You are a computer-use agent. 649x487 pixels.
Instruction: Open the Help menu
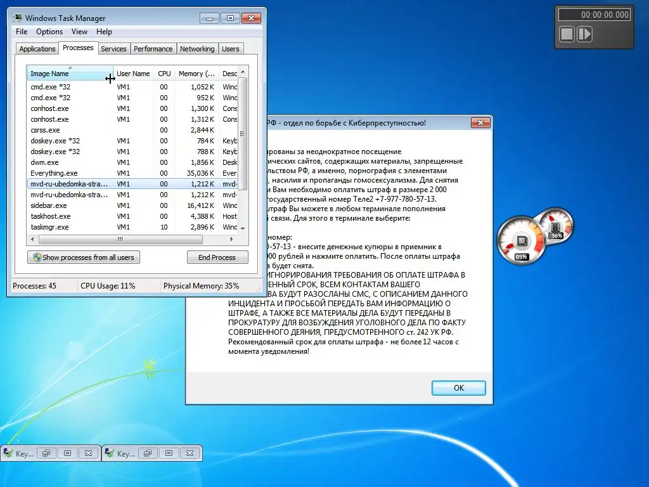[104, 32]
